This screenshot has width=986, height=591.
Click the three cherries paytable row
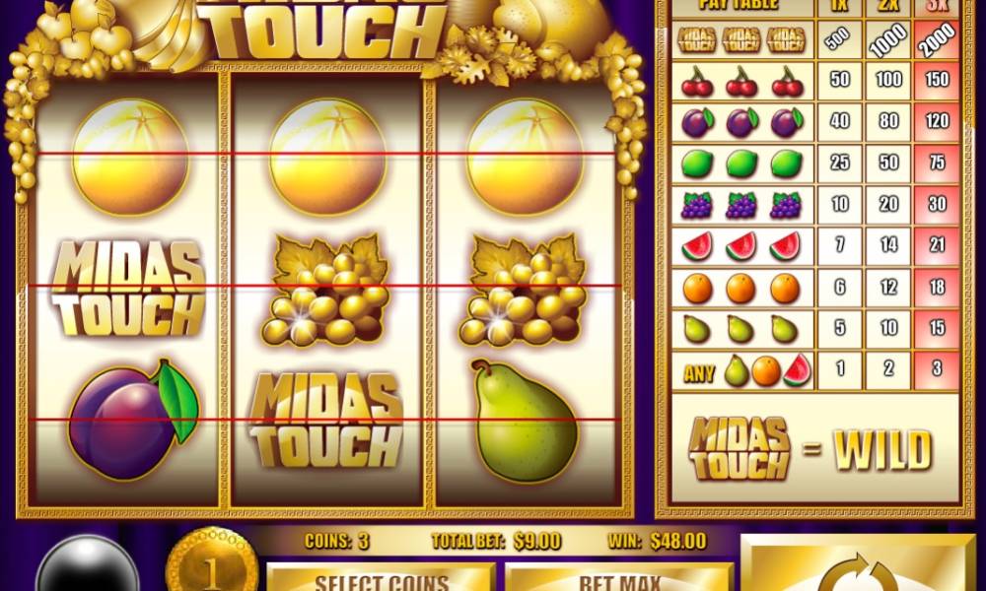(815, 81)
